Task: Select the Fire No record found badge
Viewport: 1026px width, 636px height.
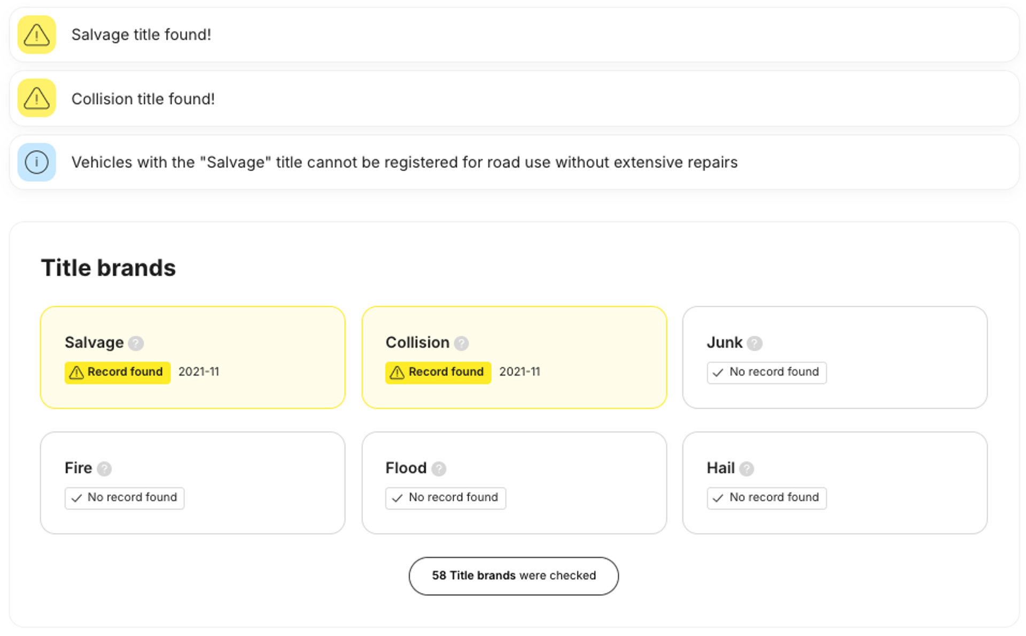Action: point(125,498)
